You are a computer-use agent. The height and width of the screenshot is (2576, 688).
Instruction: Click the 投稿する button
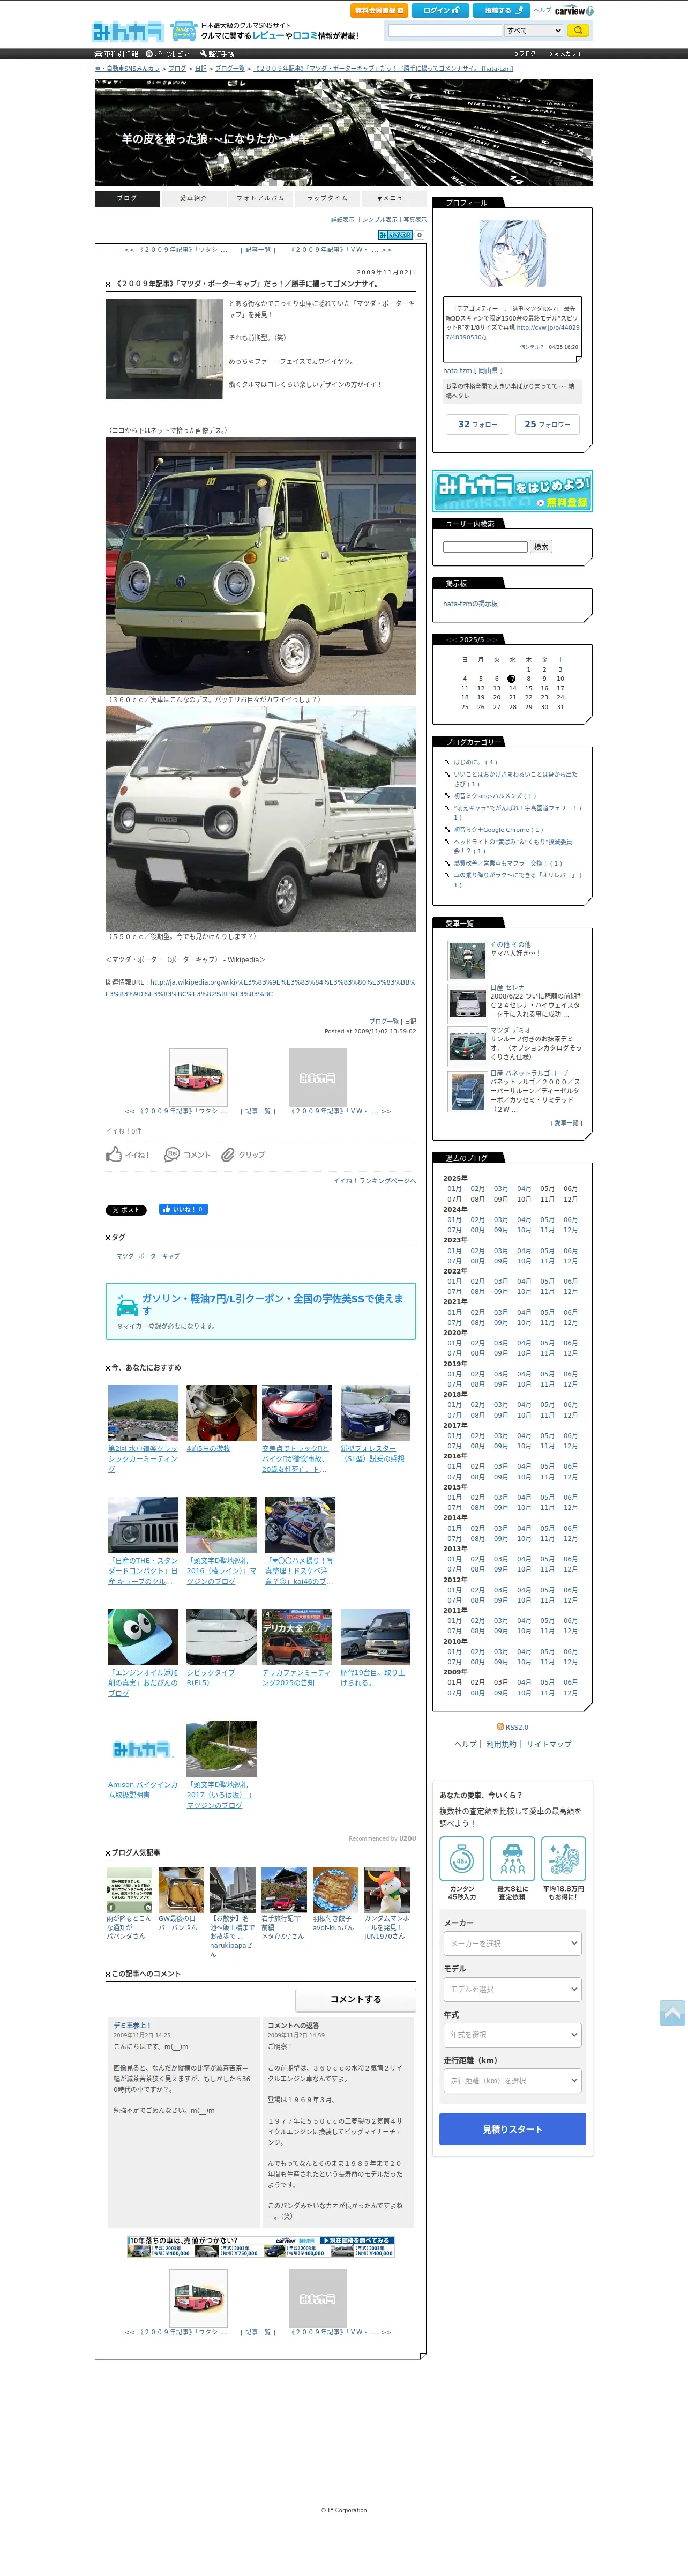coord(501,10)
